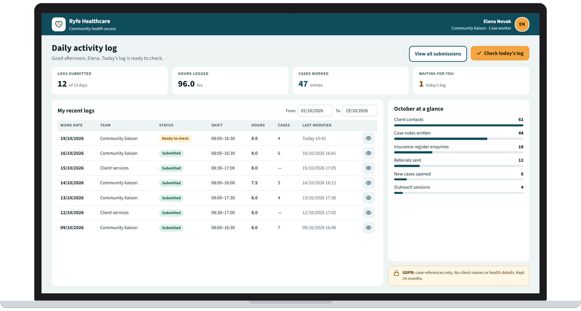Click the Status column header

(x=166, y=125)
